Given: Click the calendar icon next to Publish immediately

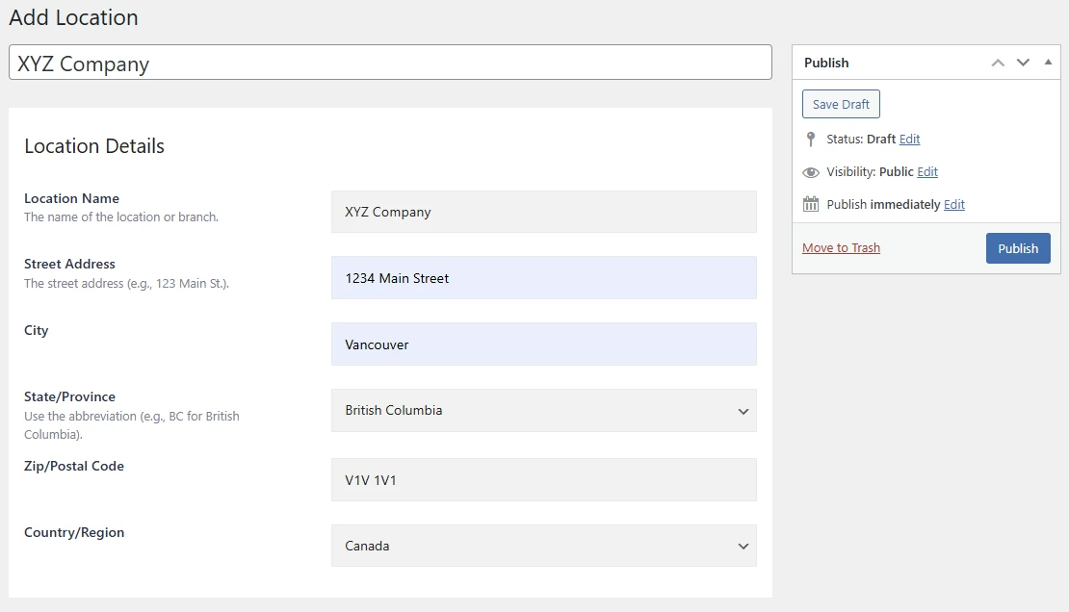Looking at the screenshot, I should click(810, 204).
